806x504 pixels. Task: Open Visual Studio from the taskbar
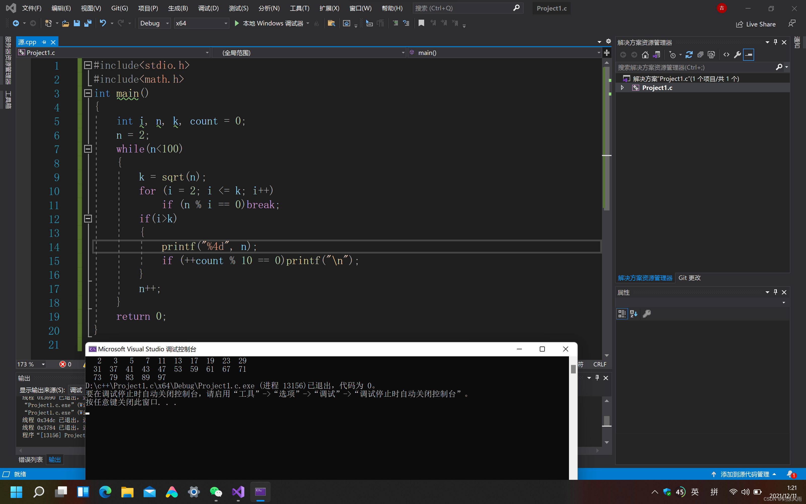point(238,492)
